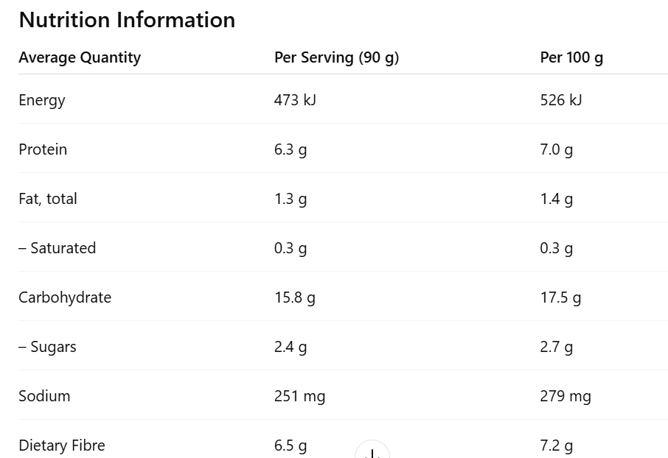Screen dimensions: 668x458
Task: Click the 7.0 g protein value
Action: click(557, 149)
